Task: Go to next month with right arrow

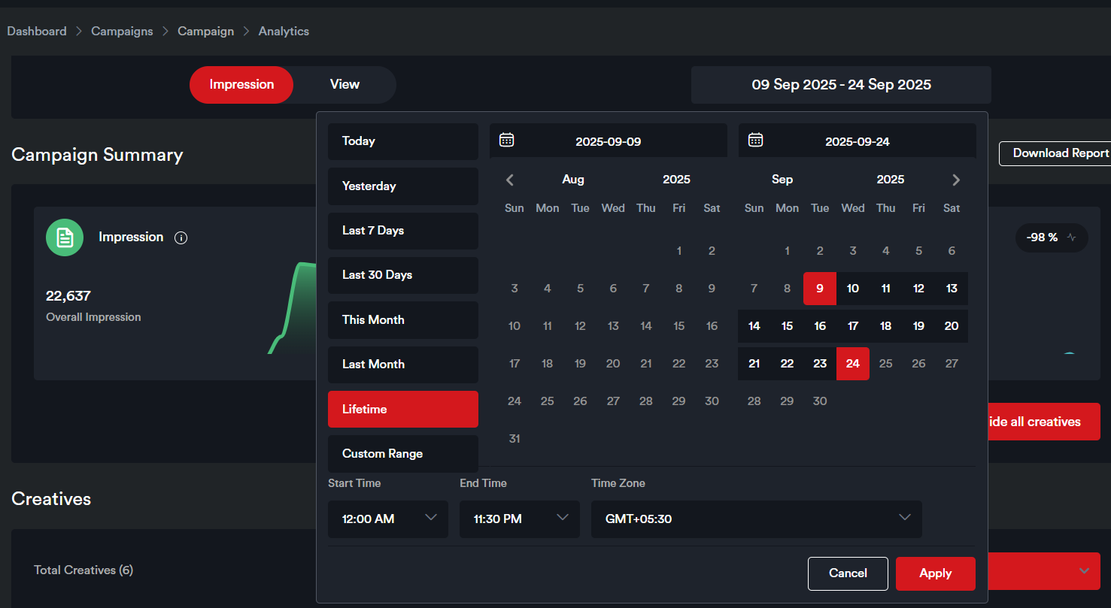Action: pyautogui.click(x=956, y=180)
